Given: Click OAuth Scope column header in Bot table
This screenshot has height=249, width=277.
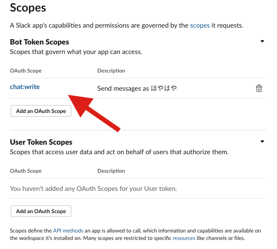Looking at the screenshot, I should 26,71.
